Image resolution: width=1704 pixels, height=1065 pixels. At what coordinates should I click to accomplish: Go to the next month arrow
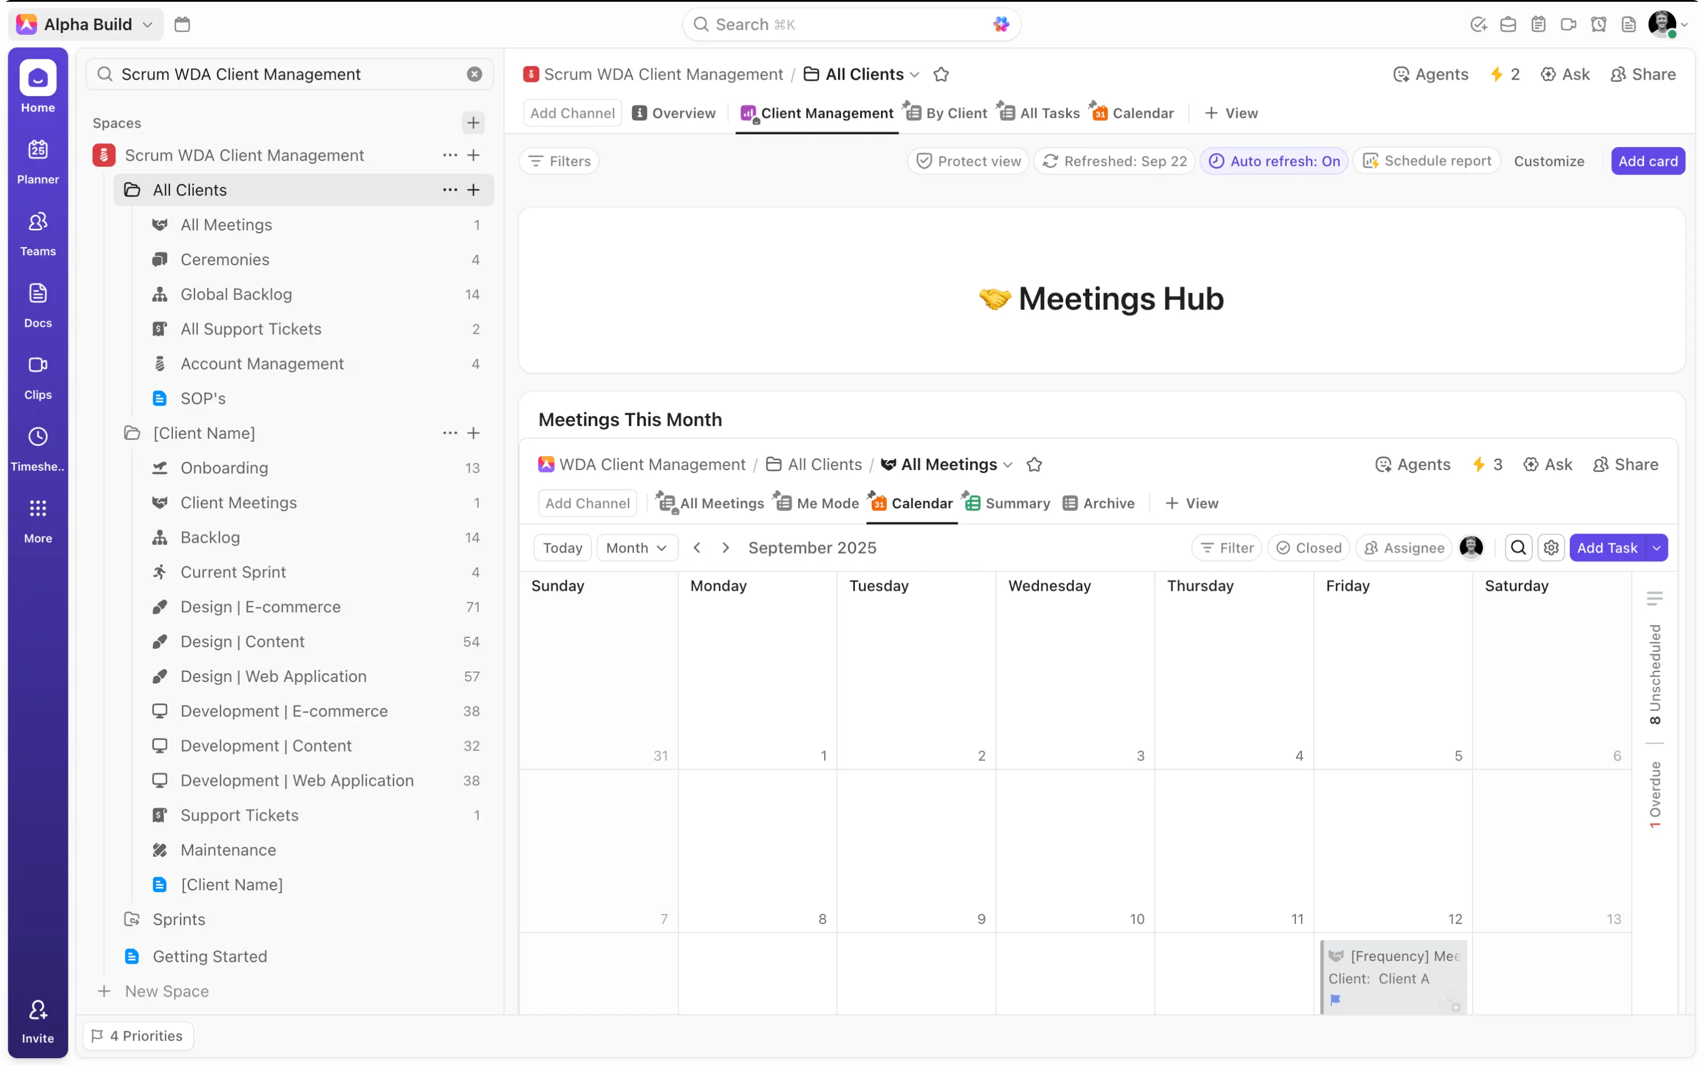click(x=725, y=548)
